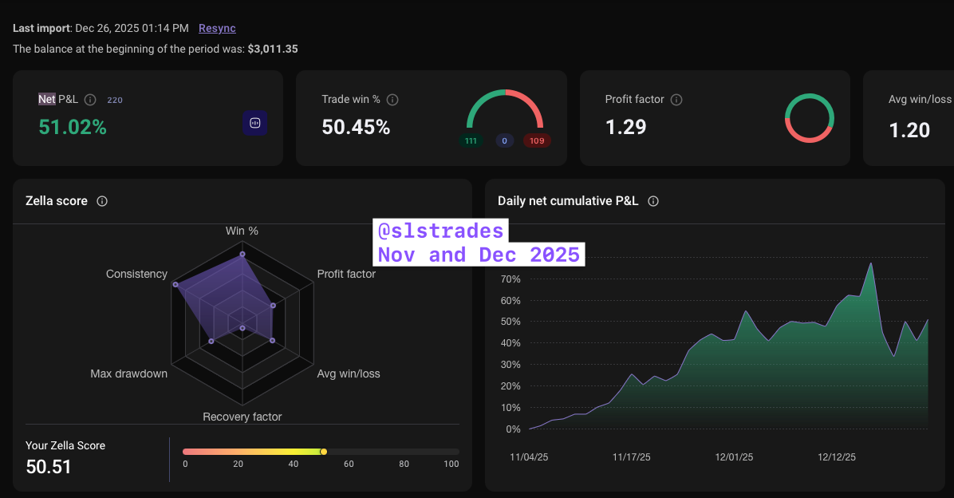This screenshot has height=498, width=954.
Task: Click the Resync link
Action: click(217, 28)
